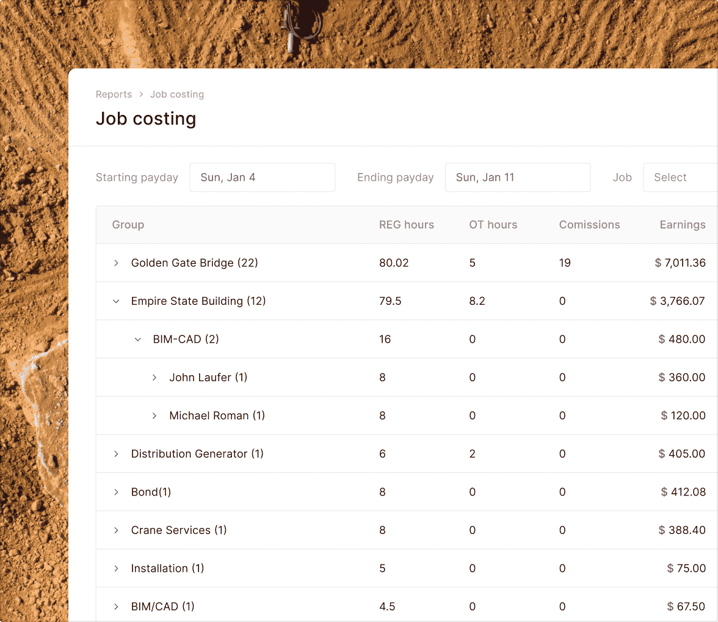718x622 pixels.
Task: Expand the Crane Services group
Action: (x=115, y=530)
